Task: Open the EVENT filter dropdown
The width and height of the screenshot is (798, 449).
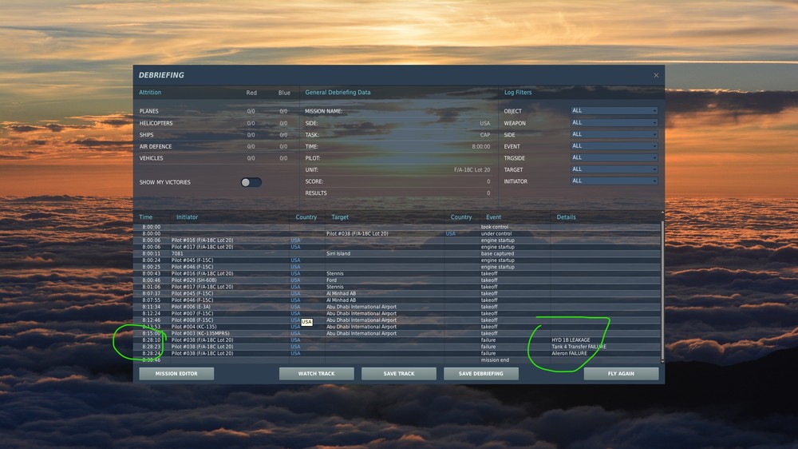Action: (x=614, y=146)
